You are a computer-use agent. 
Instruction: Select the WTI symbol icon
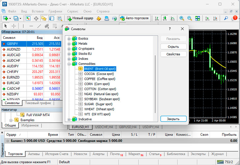pyautogui.click(x=81, y=114)
